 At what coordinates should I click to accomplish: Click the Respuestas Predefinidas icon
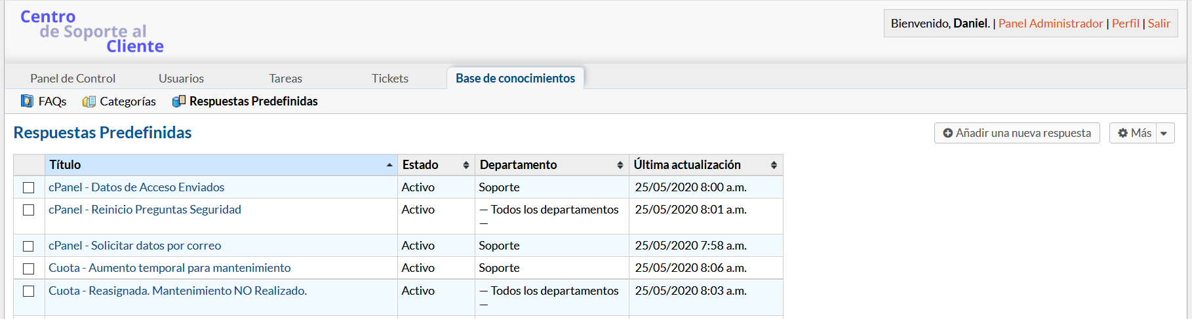(x=178, y=102)
